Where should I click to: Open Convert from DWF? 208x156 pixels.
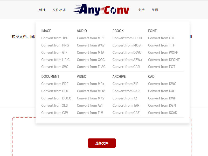(162, 98)
